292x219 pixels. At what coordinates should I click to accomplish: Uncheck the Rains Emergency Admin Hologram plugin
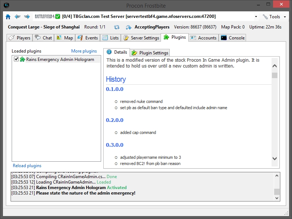click(16, 59)
